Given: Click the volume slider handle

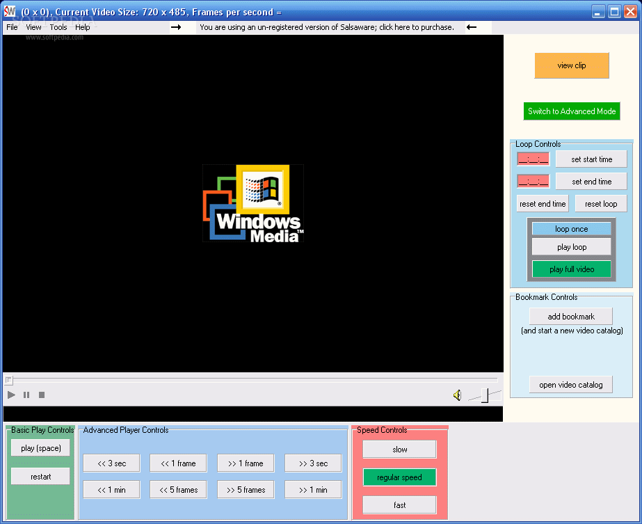Looking at the screenshot, I should coord(485,395).
